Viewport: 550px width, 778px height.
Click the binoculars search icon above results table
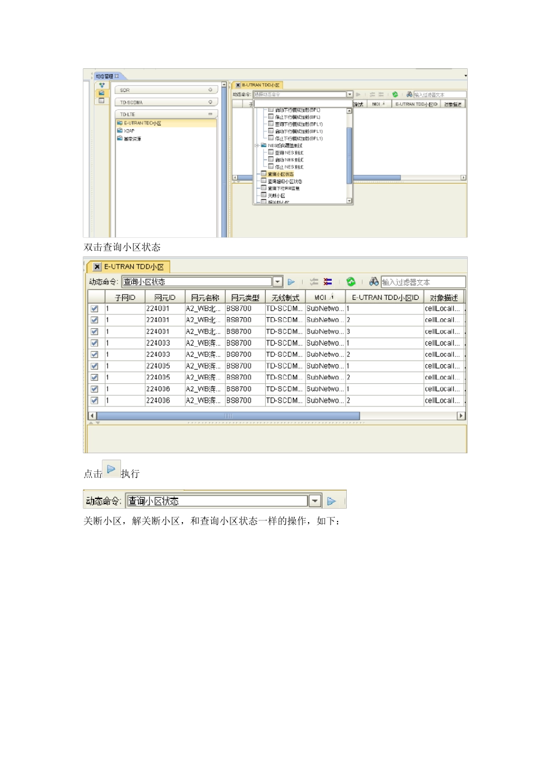[374, 282]
